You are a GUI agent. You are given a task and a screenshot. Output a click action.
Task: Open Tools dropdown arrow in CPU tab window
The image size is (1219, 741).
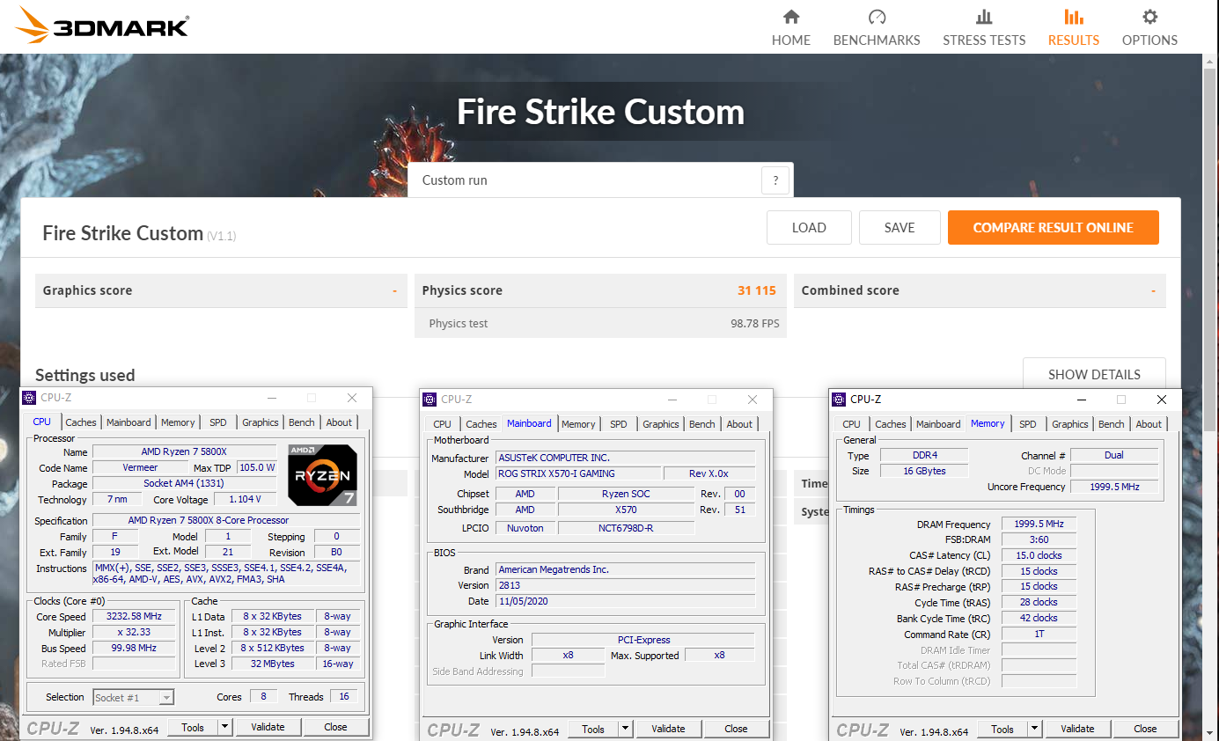(224, 727)
